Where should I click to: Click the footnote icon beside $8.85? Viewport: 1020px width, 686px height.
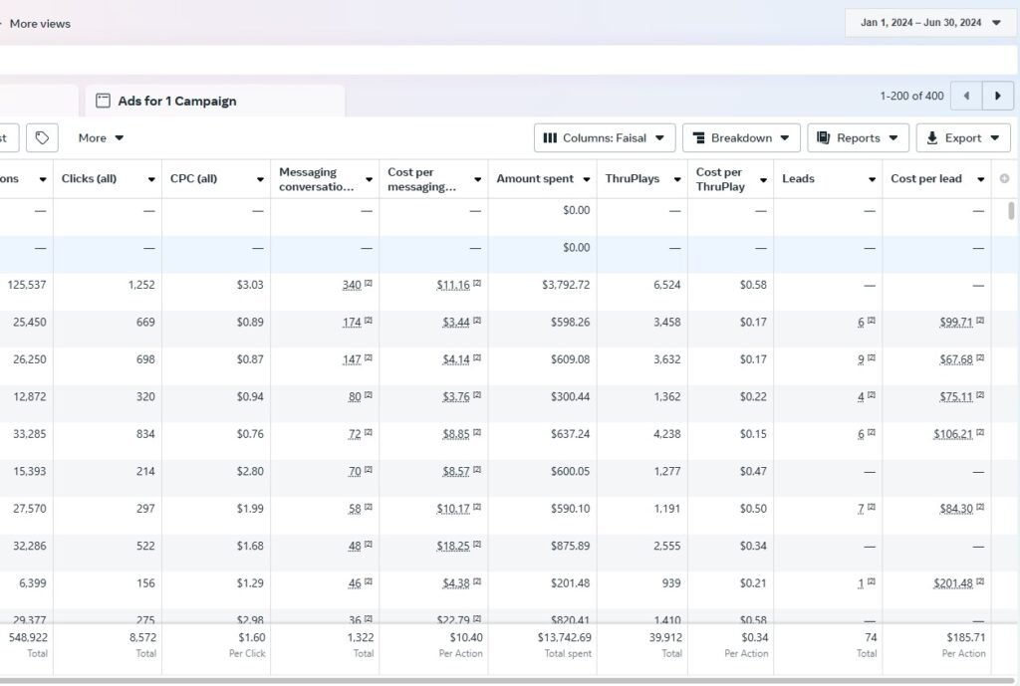pos(477,432)
